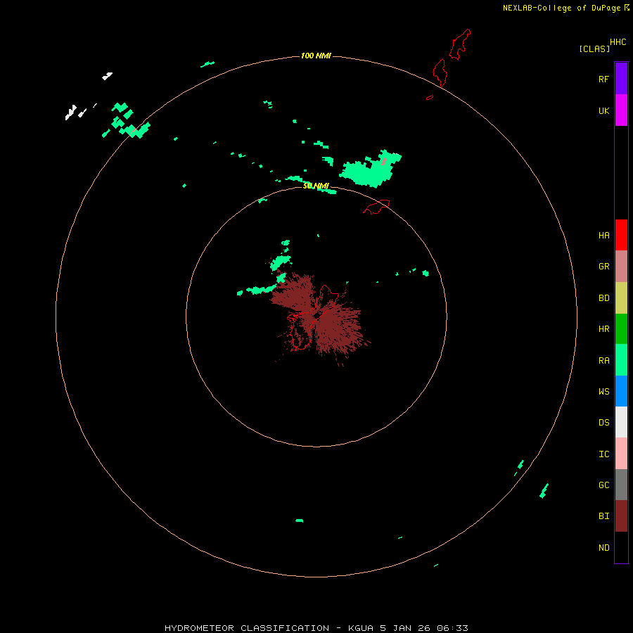Click the WS legend label
The height and width of the screenshot is (633, 633).
[603, 391]
